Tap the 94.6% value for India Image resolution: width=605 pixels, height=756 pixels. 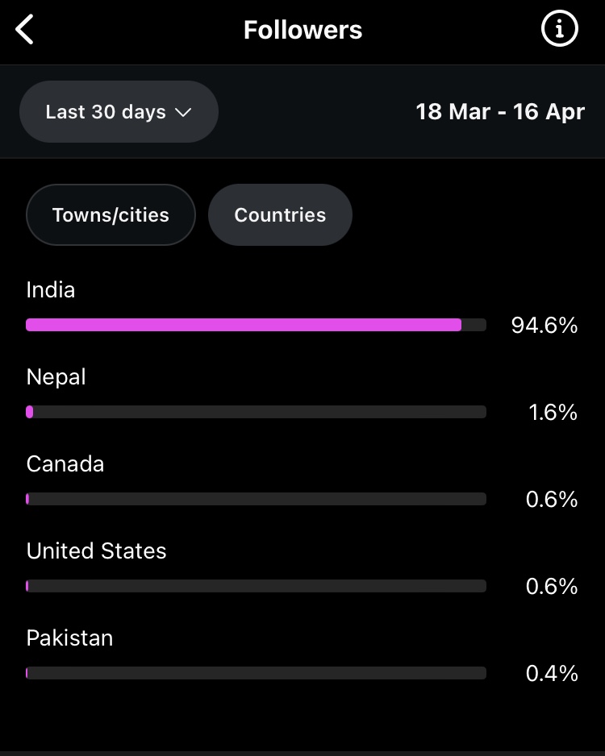coord(544,326)
